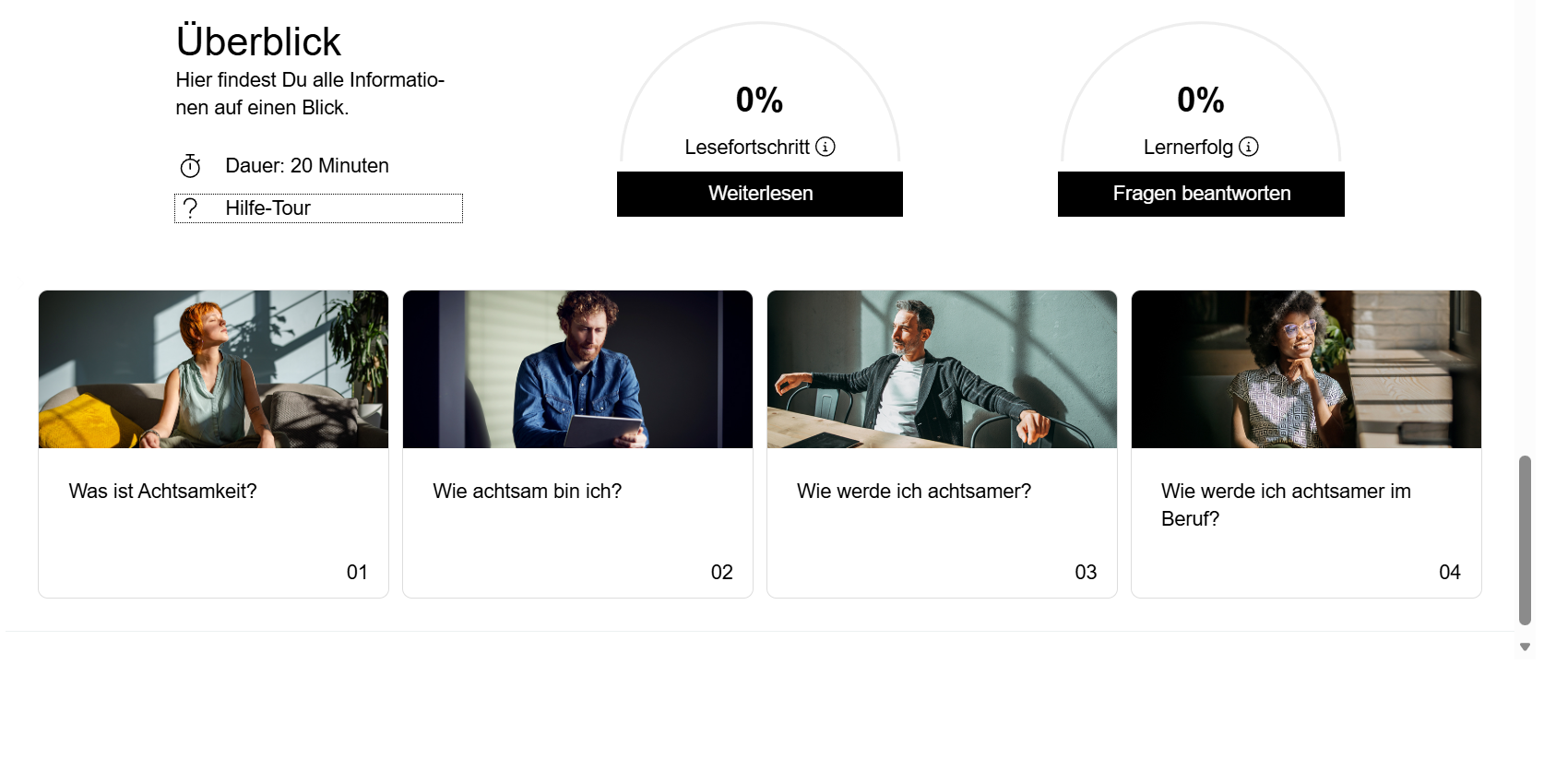
Task: Open 'Wie werde ich achtsamer im Beruf?'
Action: [x=1286, y=505]
